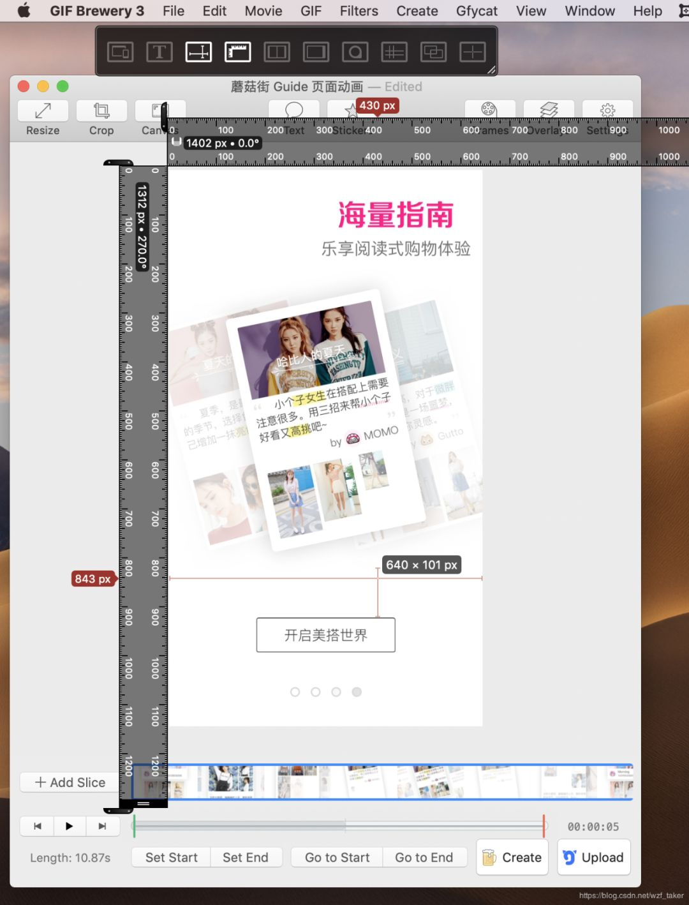
Task: Open the speech-bubble Text panel icon
Action: click(293, 109)
